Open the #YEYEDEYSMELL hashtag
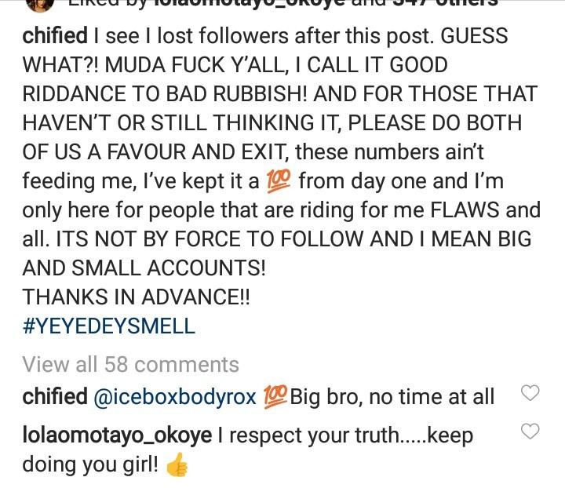Image resolution: width=565 pixels, height=488 pixels. 108,326
